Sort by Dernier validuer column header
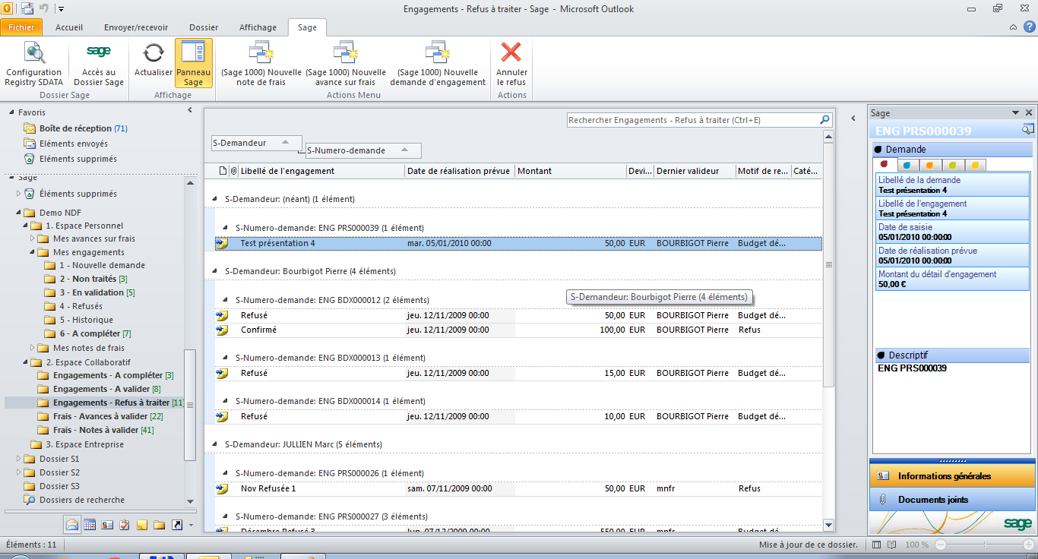This screenshot has height=559, width=1038. click(694, 171)
